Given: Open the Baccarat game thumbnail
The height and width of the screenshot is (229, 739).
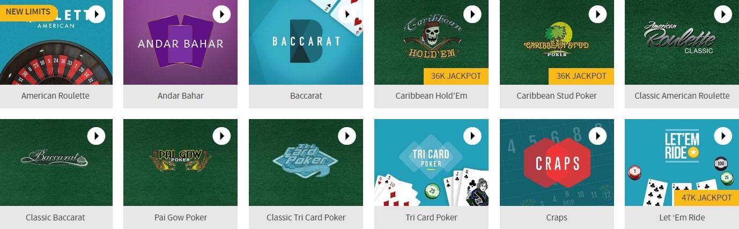Looking at the screenshot, I should (x=306, y=42).
